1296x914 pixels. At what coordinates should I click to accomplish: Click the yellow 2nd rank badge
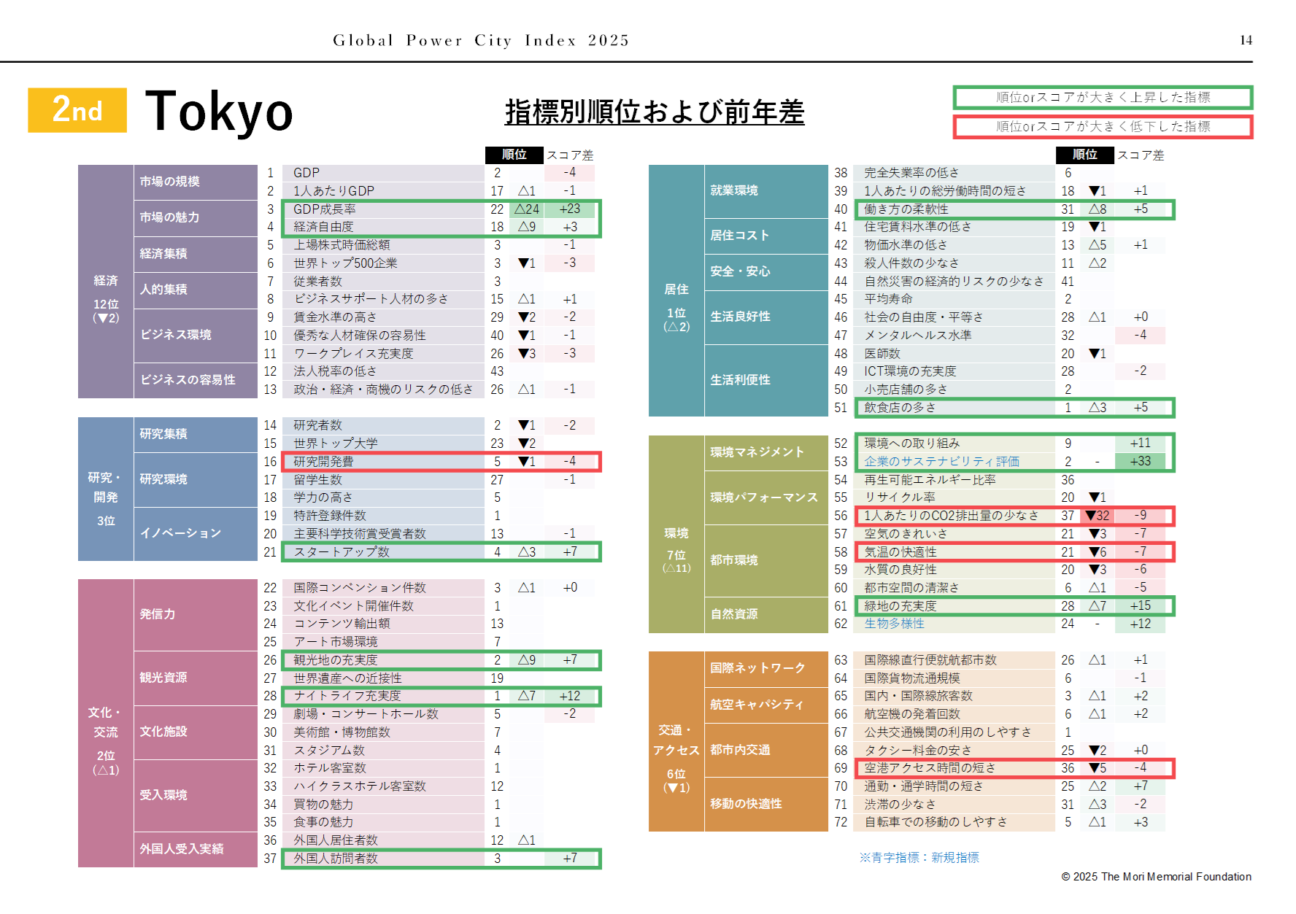(77, 110)
